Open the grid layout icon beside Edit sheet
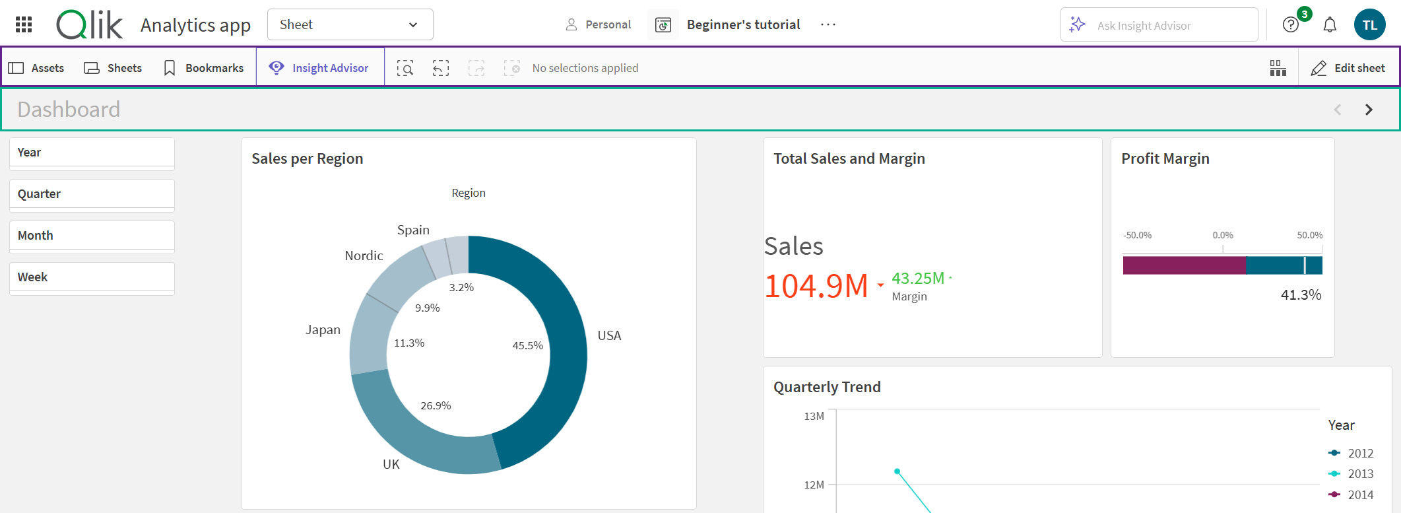The width and height of the screenshot is (1401, 513). tap(1278, 68)
